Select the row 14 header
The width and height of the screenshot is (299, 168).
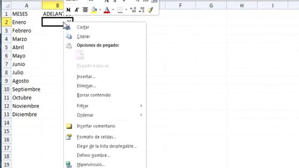pyautogui.click(x=7, y=123)
